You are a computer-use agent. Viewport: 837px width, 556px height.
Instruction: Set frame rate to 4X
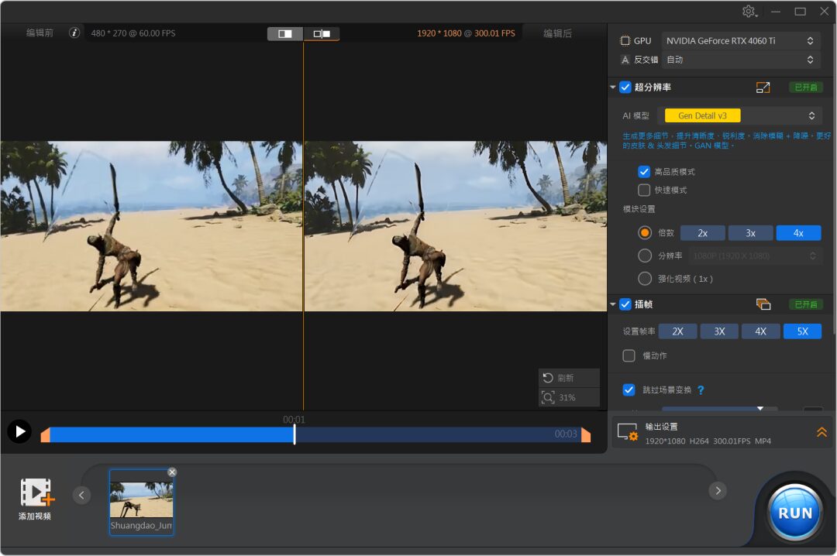click(761, 331)
